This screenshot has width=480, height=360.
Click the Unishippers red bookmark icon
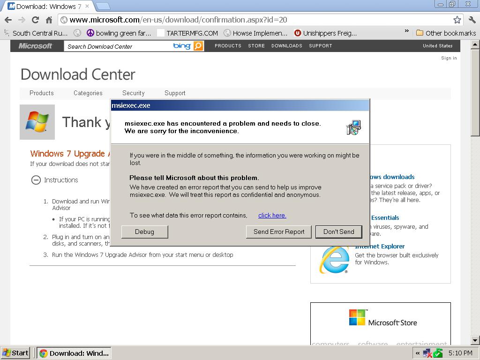[x=297, y=33]
